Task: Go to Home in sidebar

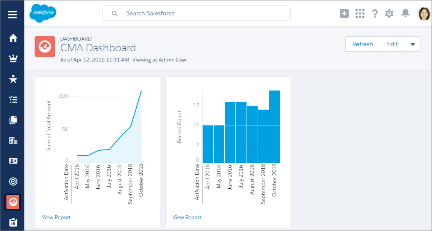Action: 13,38
